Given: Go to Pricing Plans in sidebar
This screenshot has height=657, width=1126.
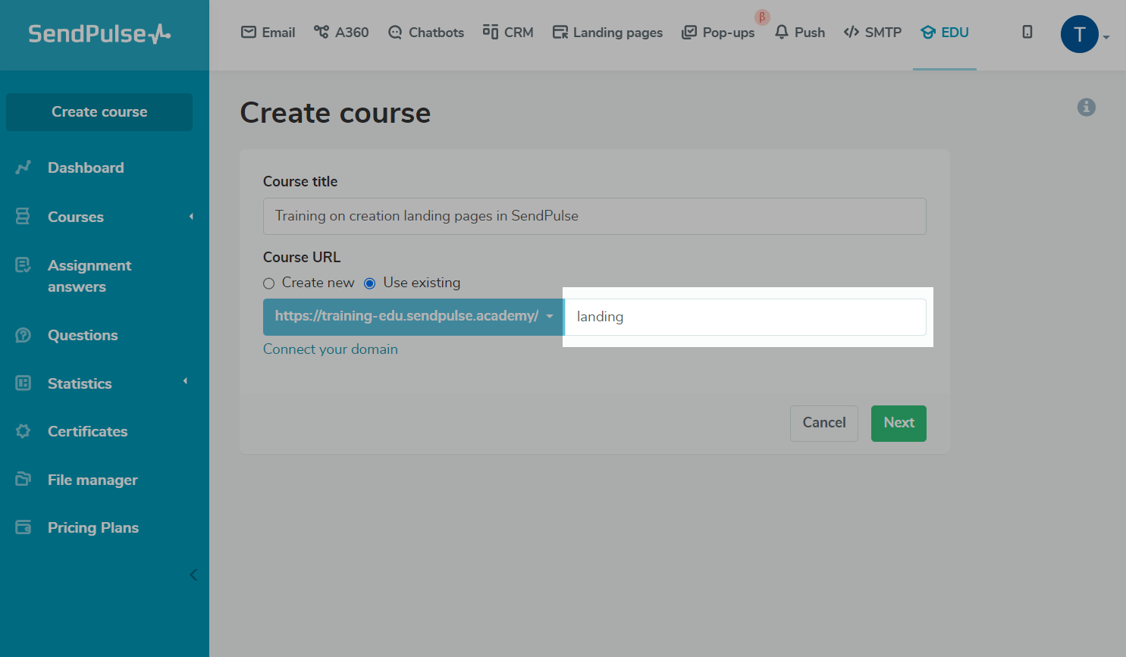Looking at the screenshot, I should [x=93, y=527].
